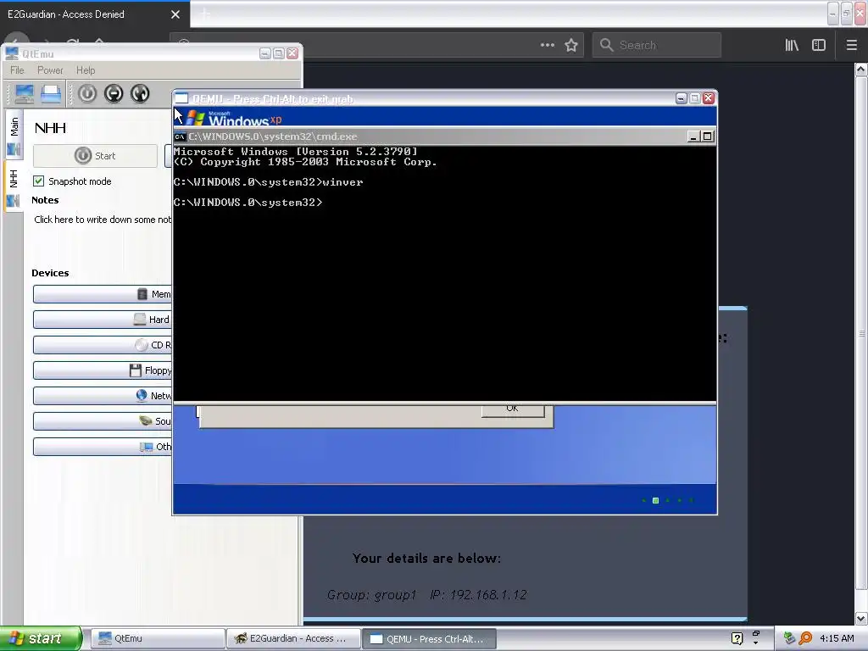Screen dimensions: 868x651
Task: Open the Firefox Library icon
Action: coord(792,45)
